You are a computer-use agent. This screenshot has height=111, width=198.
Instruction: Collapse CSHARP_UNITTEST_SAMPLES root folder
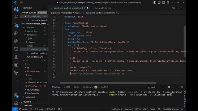pos(34,24)
